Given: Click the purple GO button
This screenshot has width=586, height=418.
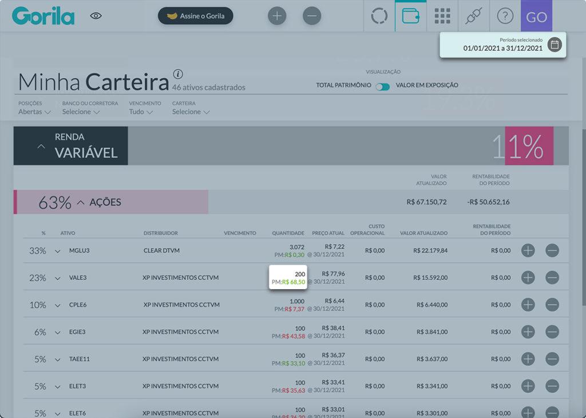Looking at the screenshot, I should click(536, 17).
